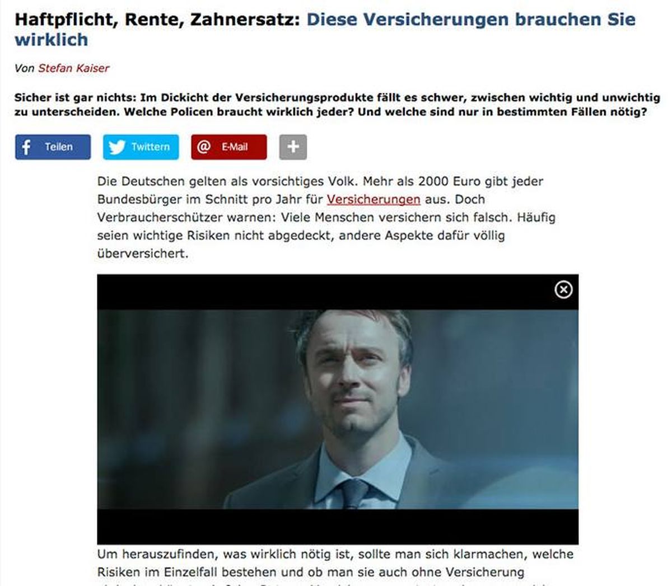Open more sharing options with the gray plus icon
This screenshot has height=586, width=672.
(x=293, y=147)
